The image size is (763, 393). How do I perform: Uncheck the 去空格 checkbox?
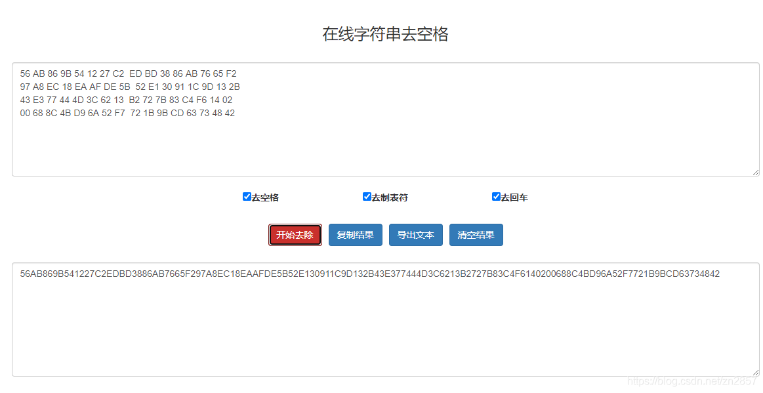(247, 197)
